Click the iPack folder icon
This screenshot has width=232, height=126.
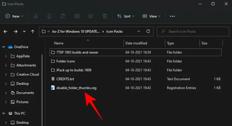coord(53,70)
